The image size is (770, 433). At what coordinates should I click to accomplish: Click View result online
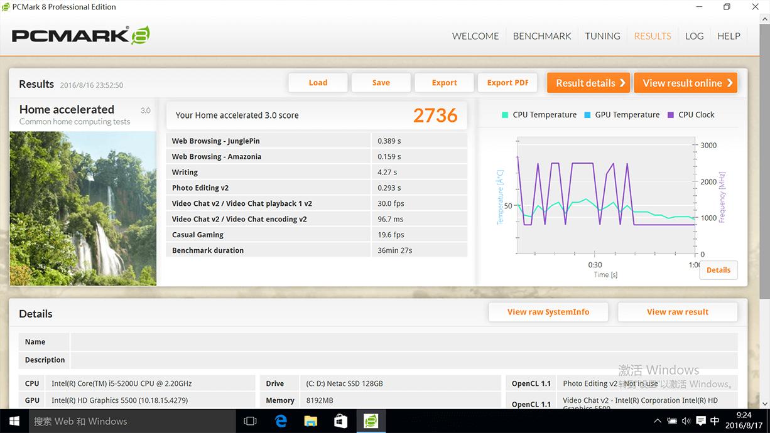685,83
